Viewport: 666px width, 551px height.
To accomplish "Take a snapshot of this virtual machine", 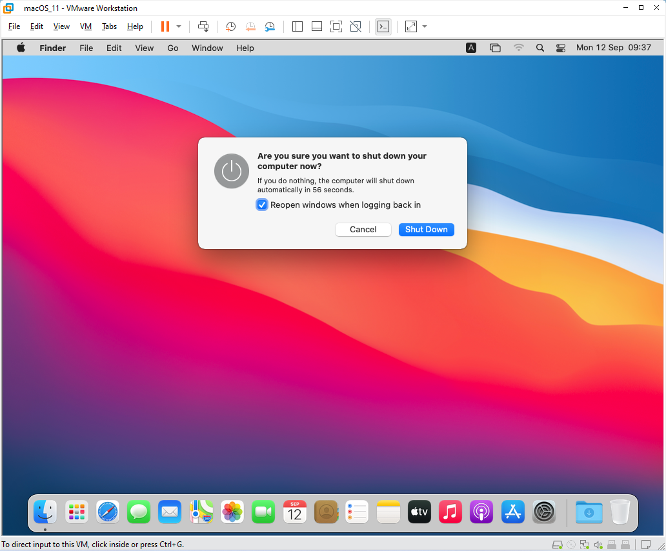I will pyautogui.click(x=230, y=26).
